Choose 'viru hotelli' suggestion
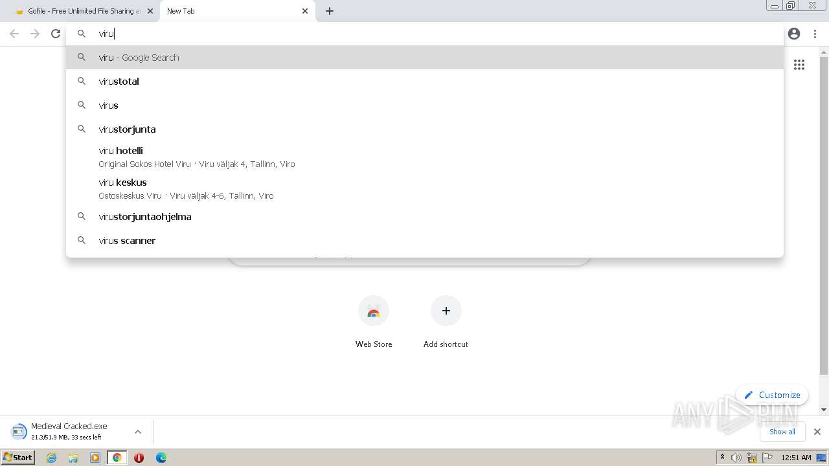Screen dimensions: 829x466 coord(425,157)
